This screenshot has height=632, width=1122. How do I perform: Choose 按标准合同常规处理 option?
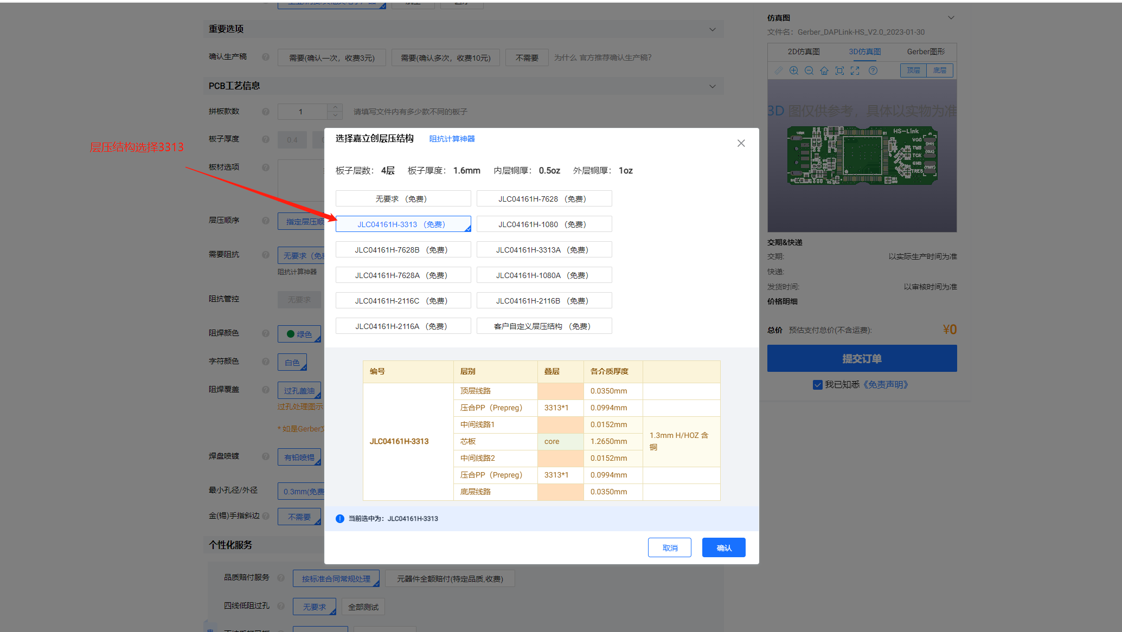(336, 578)
